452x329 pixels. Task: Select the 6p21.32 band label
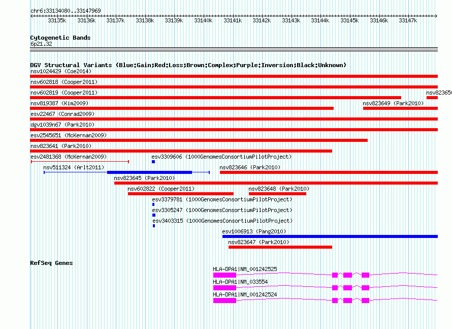pyautogui.click(x=41, y=44)
